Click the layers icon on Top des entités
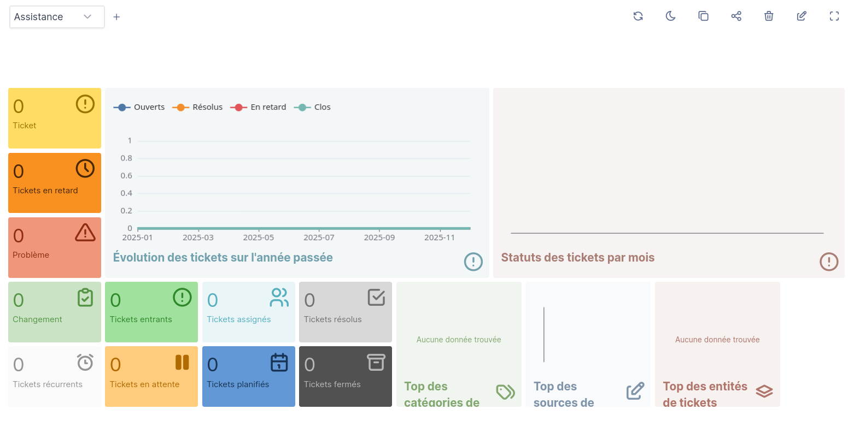848x421 pixels. pyautogui.click(x=764, y=391)
